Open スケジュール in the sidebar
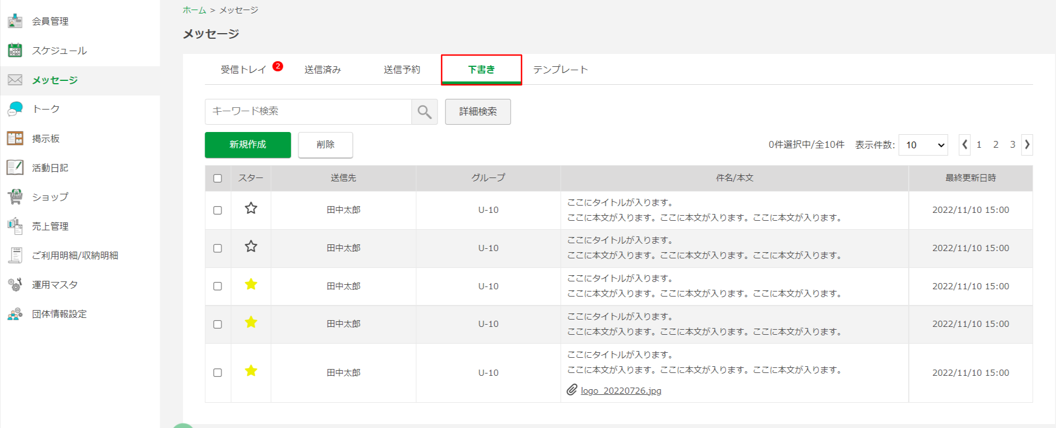The height and width of the screenshot is (428, 1056). (x=60, y=51)
